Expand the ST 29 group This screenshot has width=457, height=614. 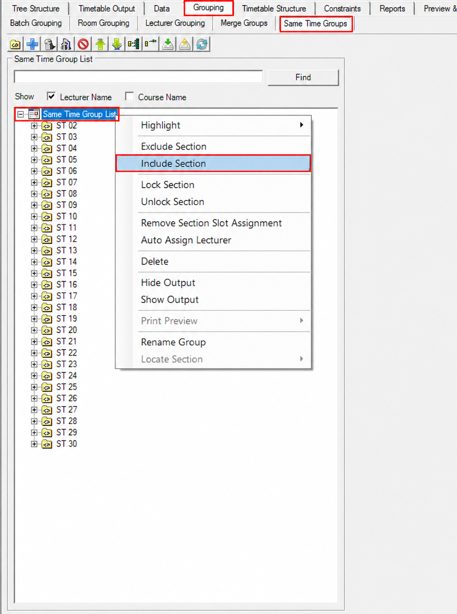[34, 433]
